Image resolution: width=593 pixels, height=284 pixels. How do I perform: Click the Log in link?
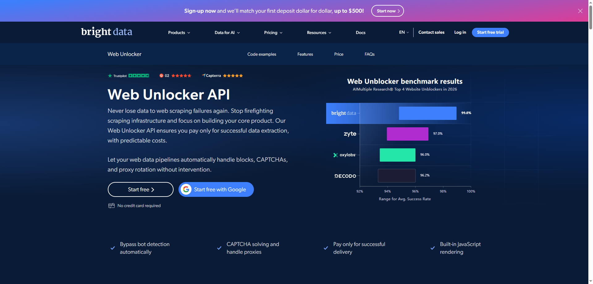[x=460, y=32]
